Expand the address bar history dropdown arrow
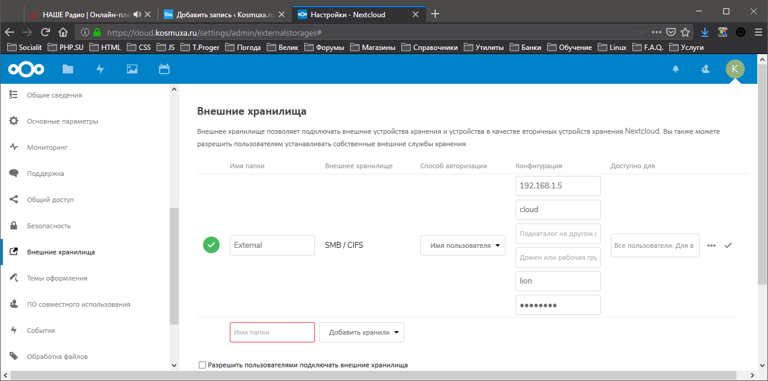Viewport: 768px width, 381px height. coord(641,32)
